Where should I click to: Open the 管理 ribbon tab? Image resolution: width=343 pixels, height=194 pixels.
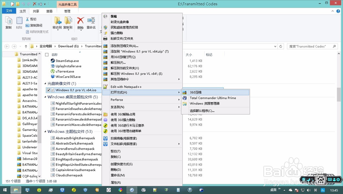point(67,11)
